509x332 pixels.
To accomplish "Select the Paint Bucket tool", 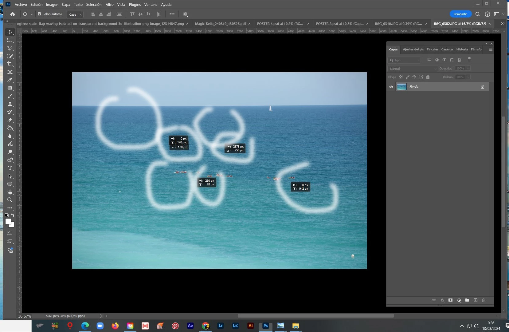I will [x=10, y=128].
